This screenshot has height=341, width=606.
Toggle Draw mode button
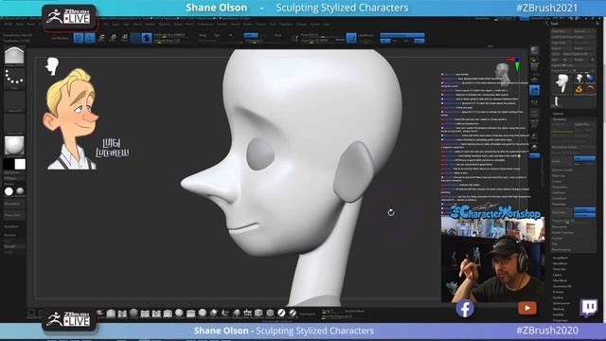[x=90, y=38]
